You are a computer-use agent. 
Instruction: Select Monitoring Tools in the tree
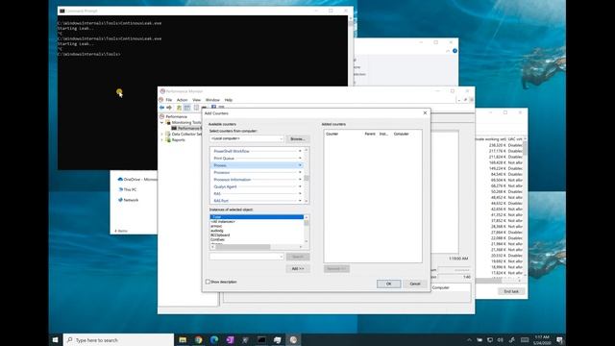coord(186,122)
